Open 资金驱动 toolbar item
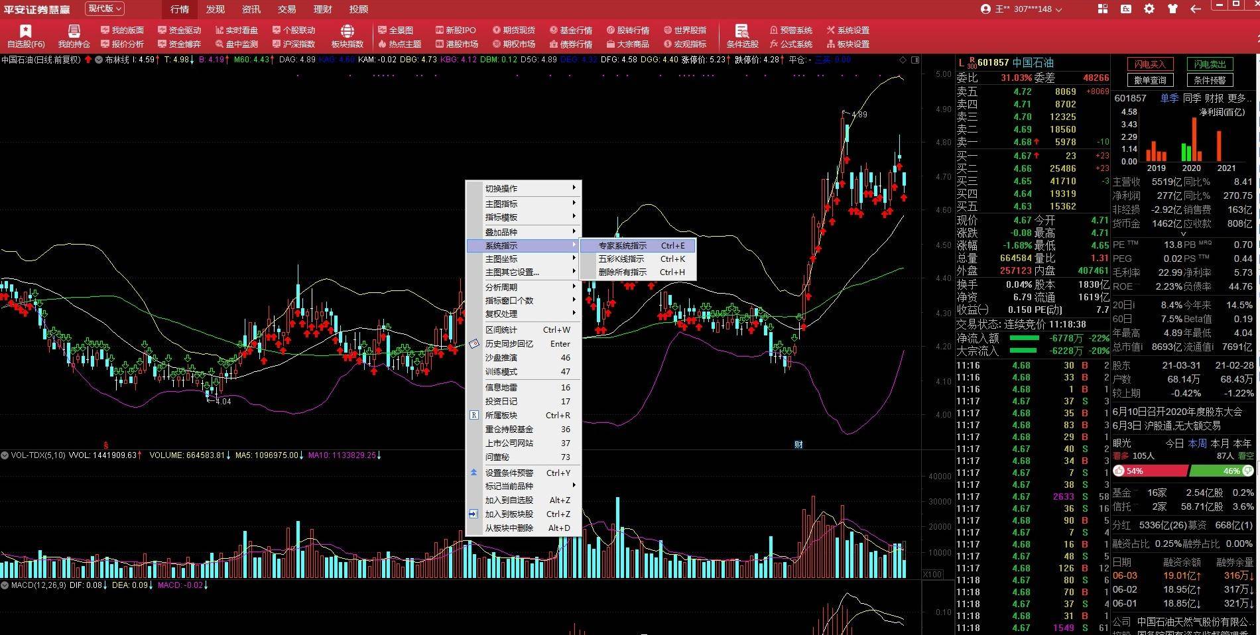The width and height of the screenshot is (1260, 635). [x=179, y=30]
